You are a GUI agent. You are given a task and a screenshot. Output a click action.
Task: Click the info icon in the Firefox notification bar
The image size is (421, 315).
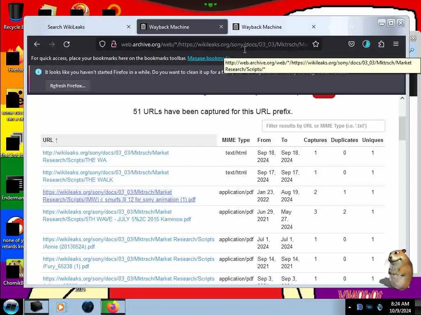[x=38, y=72]
